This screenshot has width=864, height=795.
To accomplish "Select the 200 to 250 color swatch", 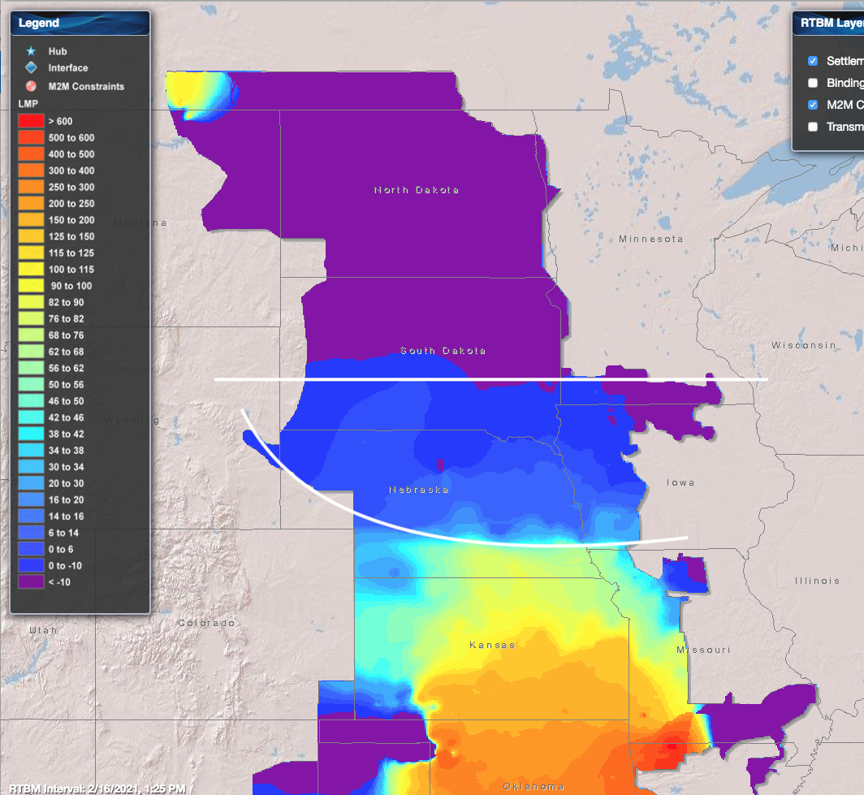I will pyautogui.click(x=31, y=203).
